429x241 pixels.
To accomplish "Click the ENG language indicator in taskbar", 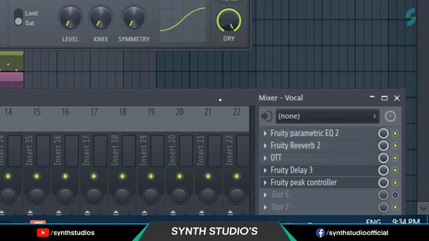I will (x=373, y=222).
